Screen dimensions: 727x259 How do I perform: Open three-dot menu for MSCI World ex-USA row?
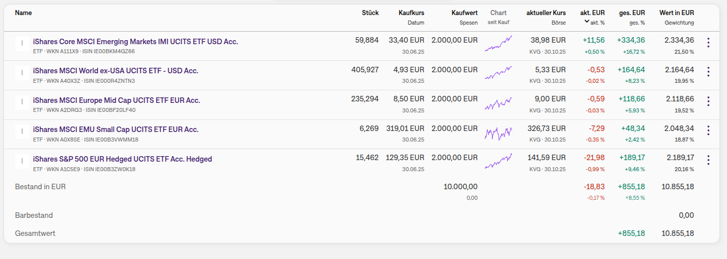(708, 72)
